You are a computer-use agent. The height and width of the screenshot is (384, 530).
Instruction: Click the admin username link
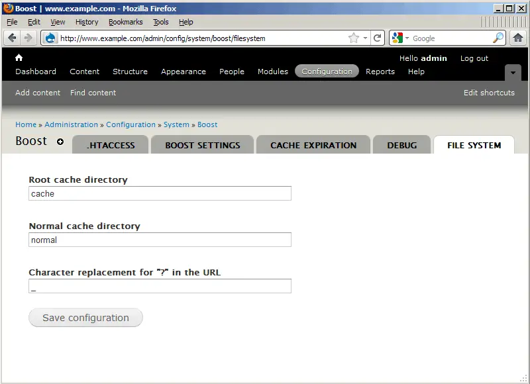coord(434,58)
